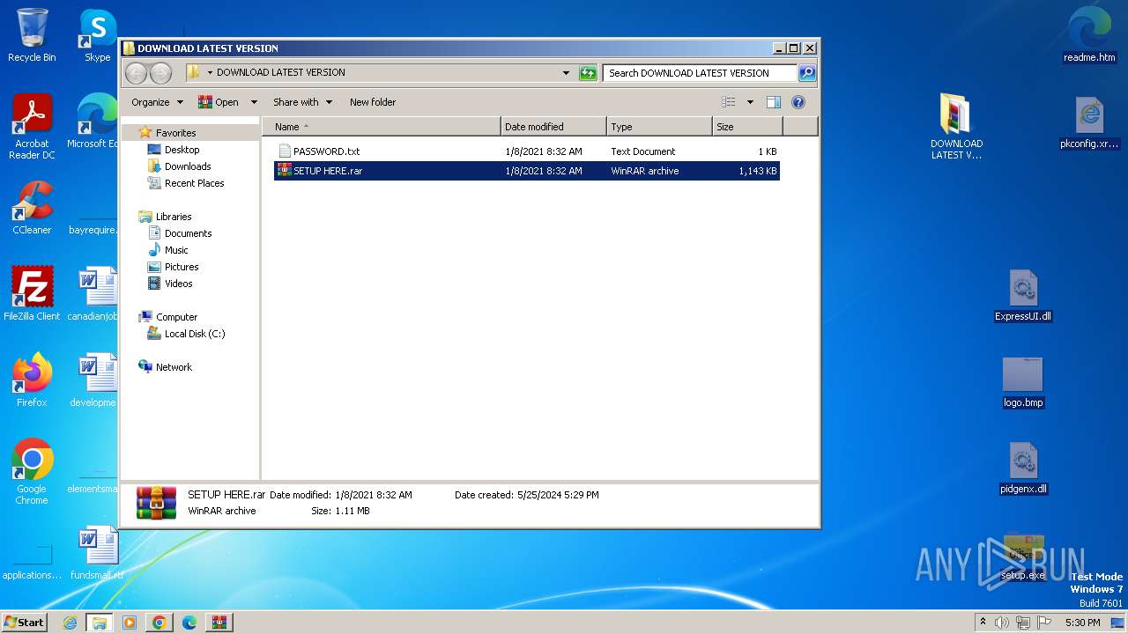Select Computer in navigation pane
Screen dimensions: 1128x634
tap(176, 317)
